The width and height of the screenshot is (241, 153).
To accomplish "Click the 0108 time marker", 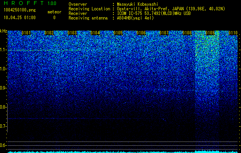I will coord(187,33).
